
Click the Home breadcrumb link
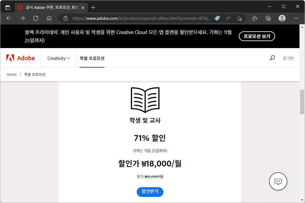(12, 75)
